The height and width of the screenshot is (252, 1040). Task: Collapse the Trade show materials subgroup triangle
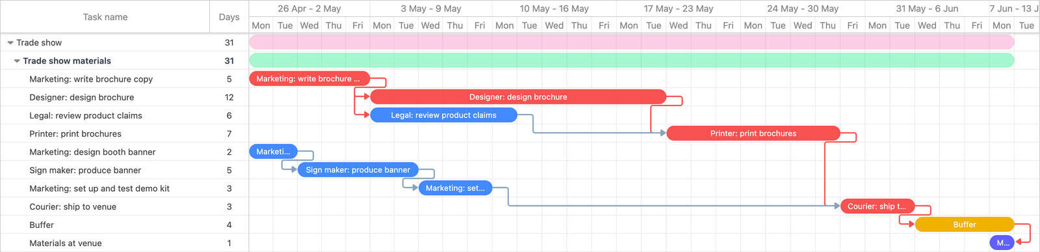[17, 61]
